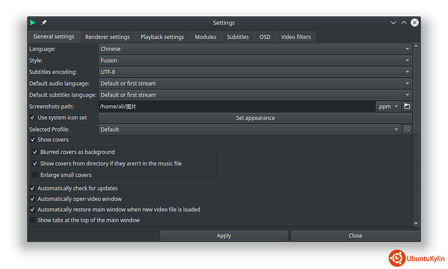Click the scrollbar up arrow
The height and width of the screenshot is (269, 448).
pyautogui.click(x=416, y=46)
